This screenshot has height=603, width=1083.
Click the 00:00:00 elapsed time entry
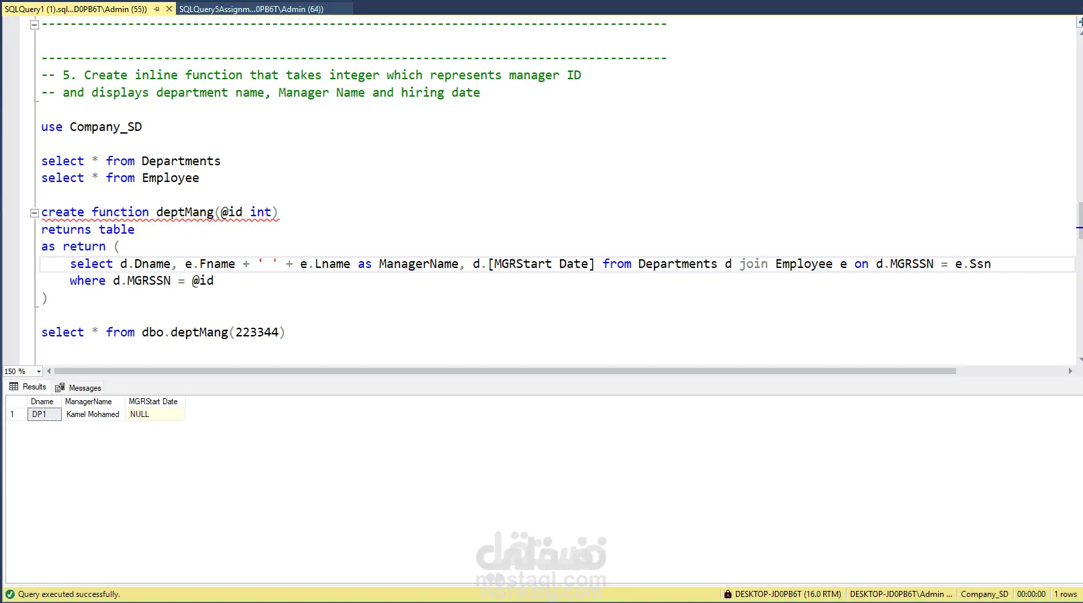point(1031,594)
